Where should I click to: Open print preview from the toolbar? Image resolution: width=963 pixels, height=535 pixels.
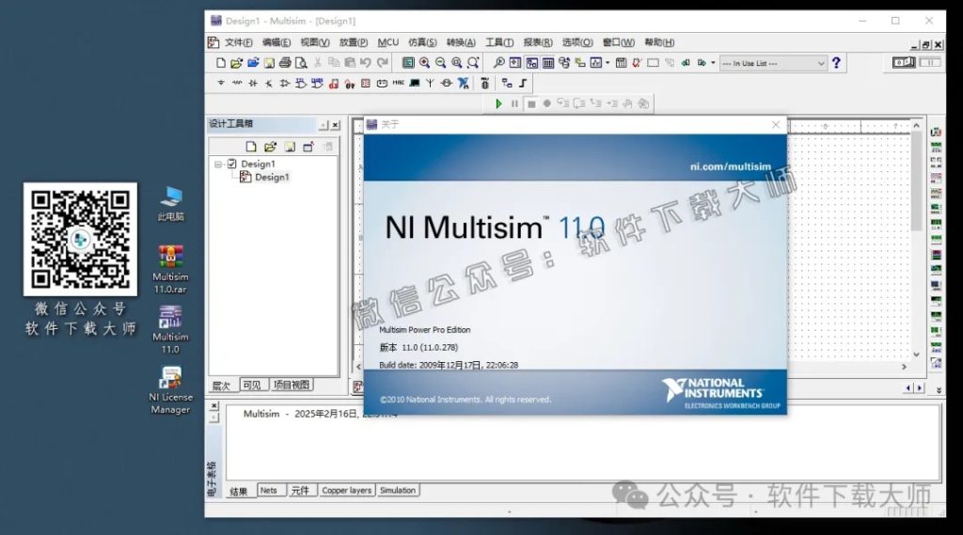click(301, 63)
